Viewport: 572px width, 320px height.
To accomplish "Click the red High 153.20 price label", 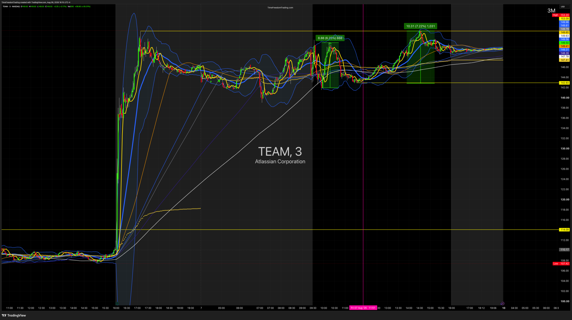I will tap(561, 15).
